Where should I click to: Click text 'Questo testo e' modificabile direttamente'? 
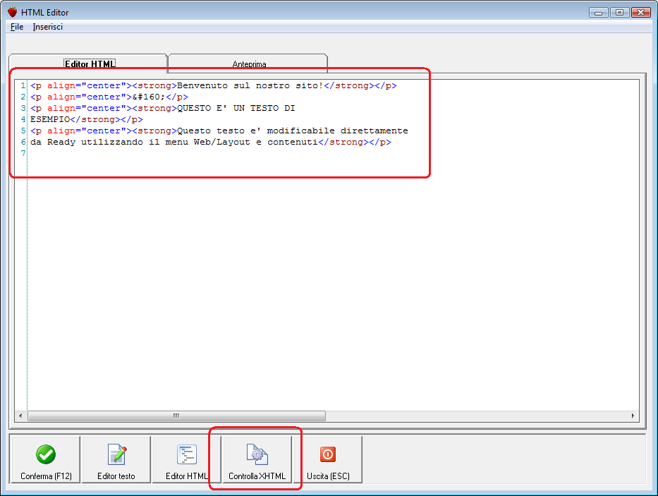(x=293, y=131)
